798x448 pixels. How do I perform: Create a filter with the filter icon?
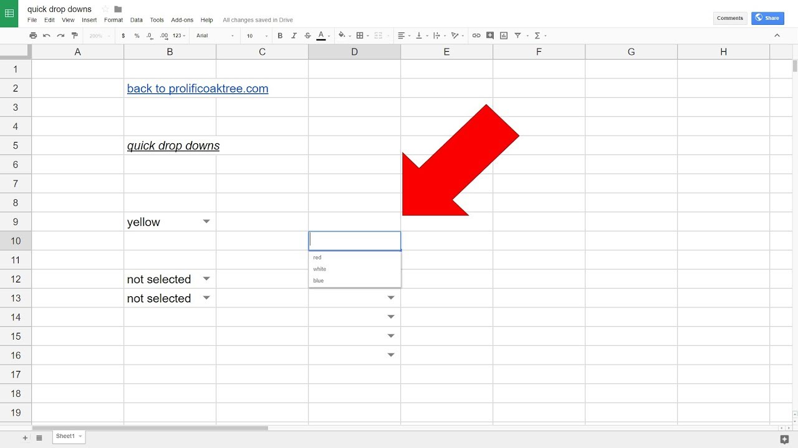coord(517,35)
